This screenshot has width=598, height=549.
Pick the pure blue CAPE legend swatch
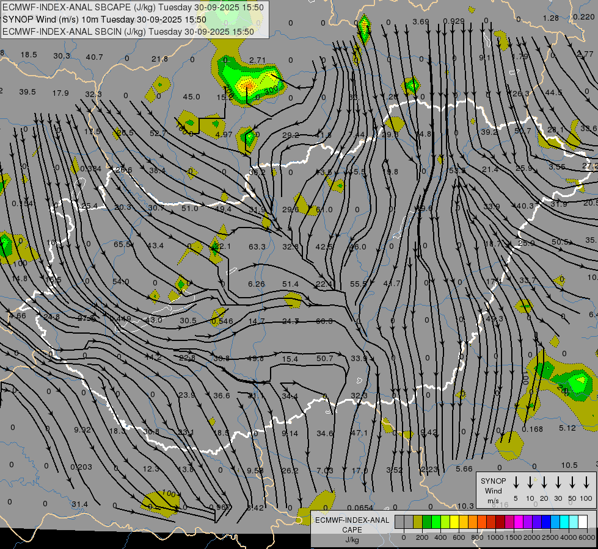click(545, 522)
